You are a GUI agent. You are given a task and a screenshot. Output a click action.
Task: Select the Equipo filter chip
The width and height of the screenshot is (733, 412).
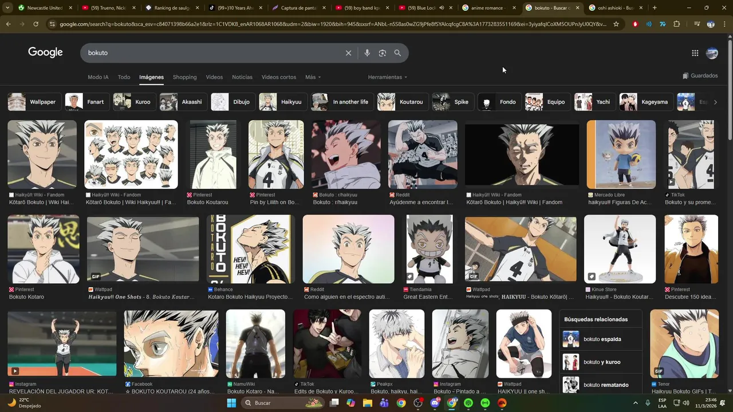[547, 102]
